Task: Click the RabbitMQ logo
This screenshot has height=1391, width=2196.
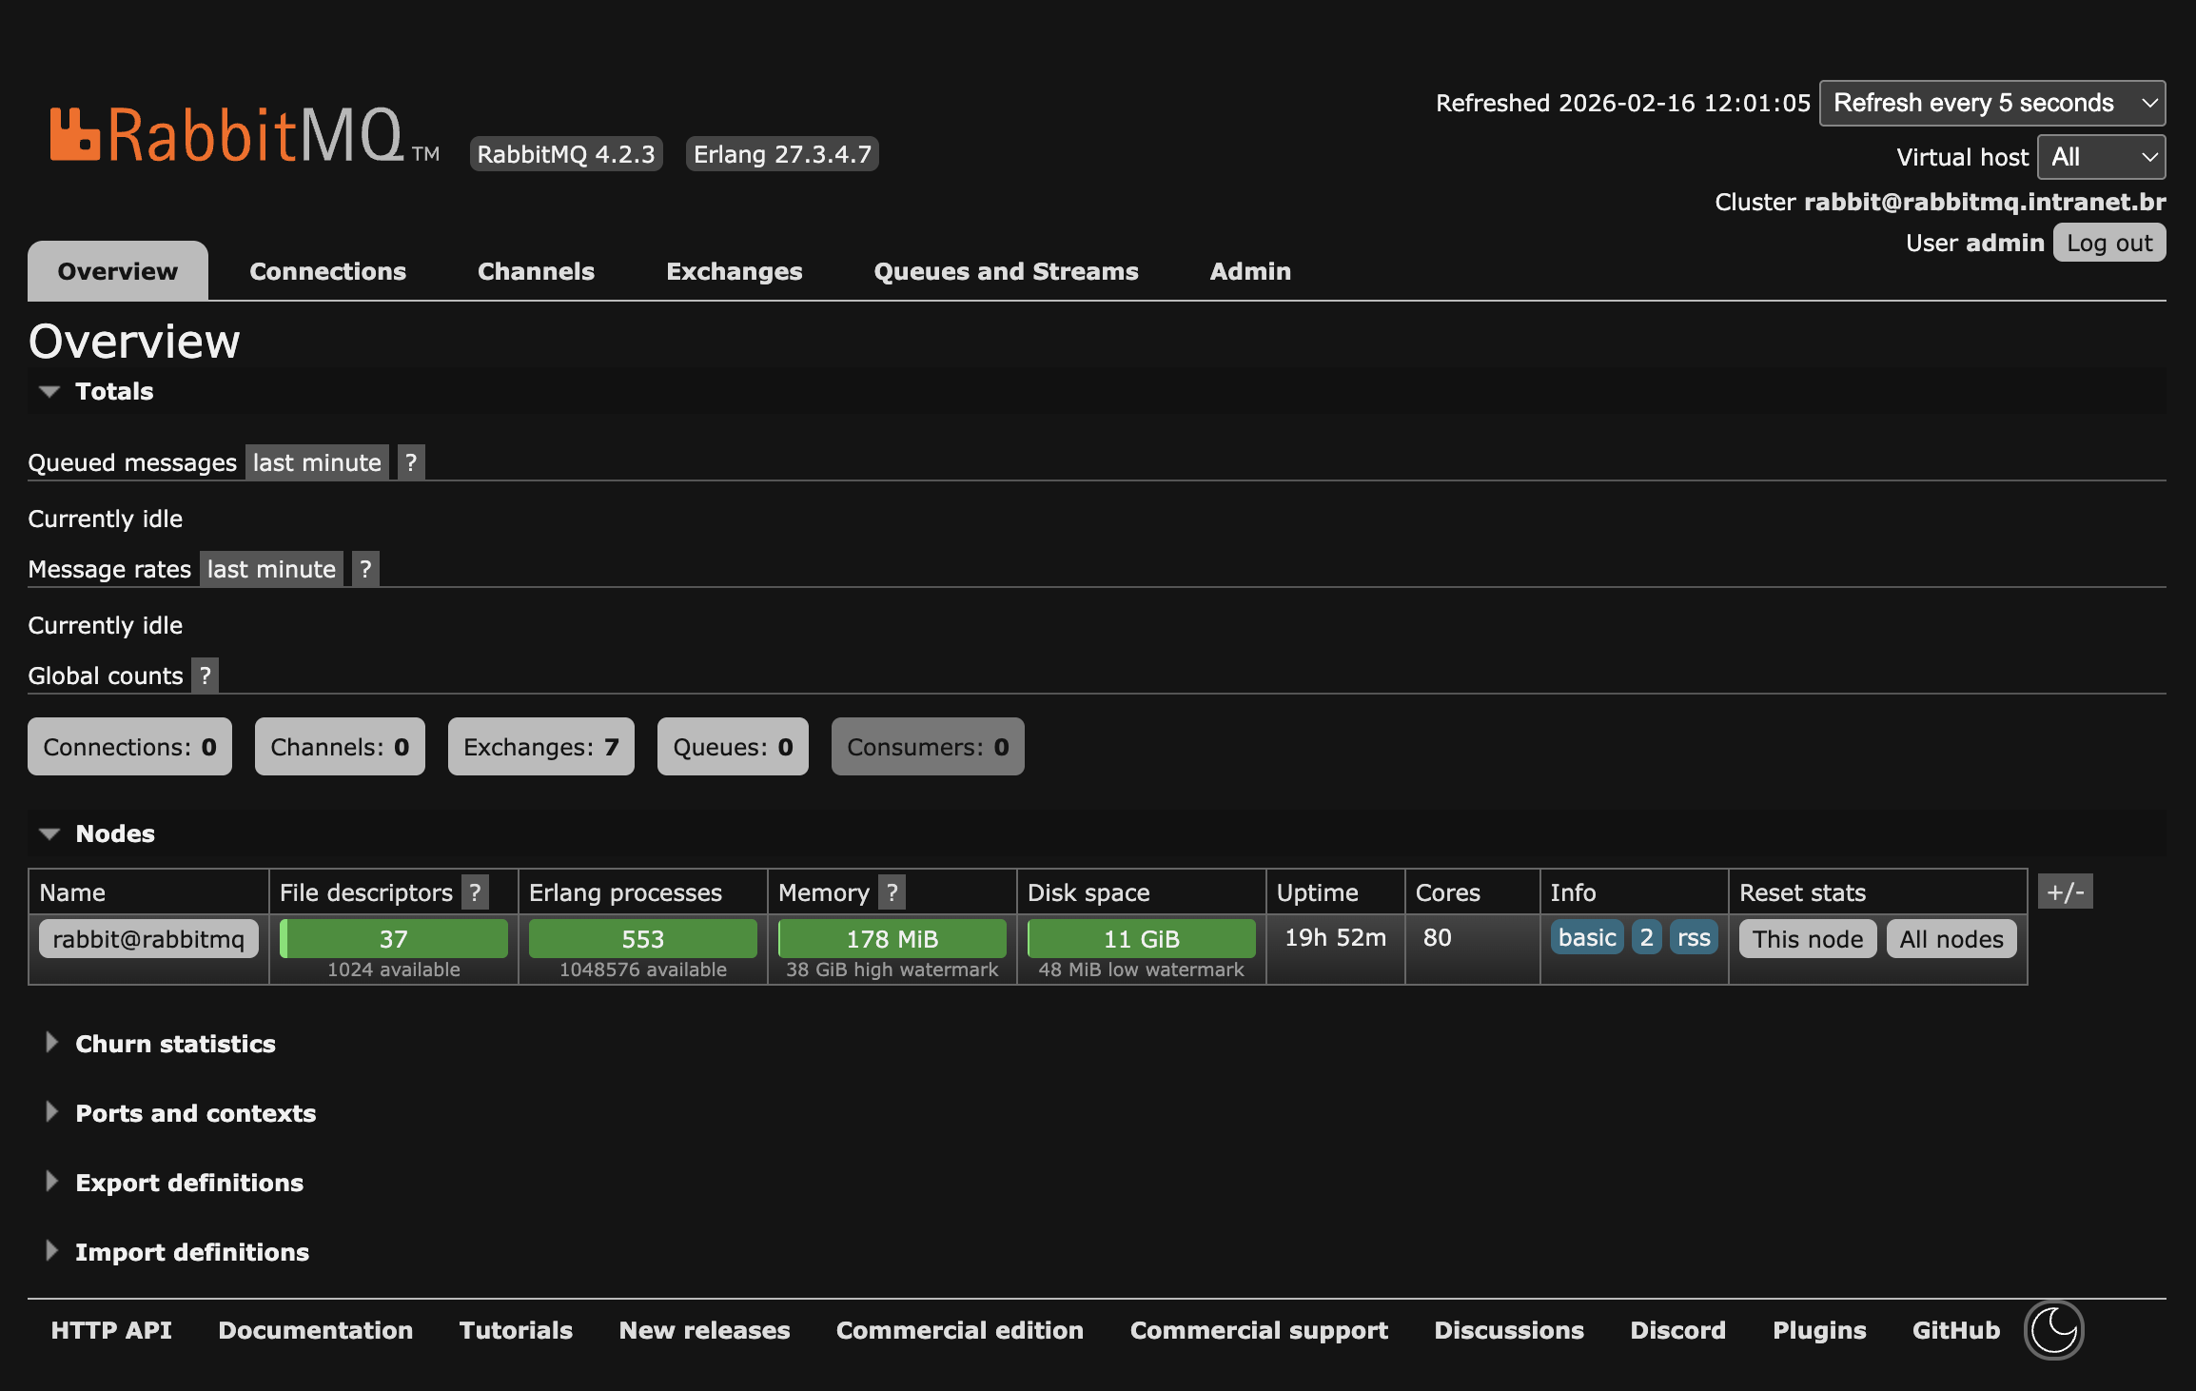Action: 228,135
